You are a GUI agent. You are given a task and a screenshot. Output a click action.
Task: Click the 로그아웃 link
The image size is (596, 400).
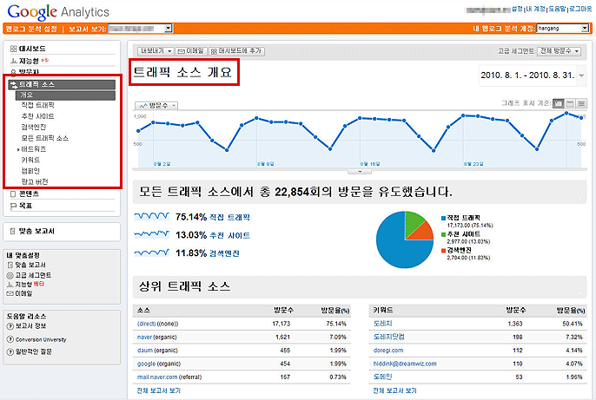coord(580,9)
